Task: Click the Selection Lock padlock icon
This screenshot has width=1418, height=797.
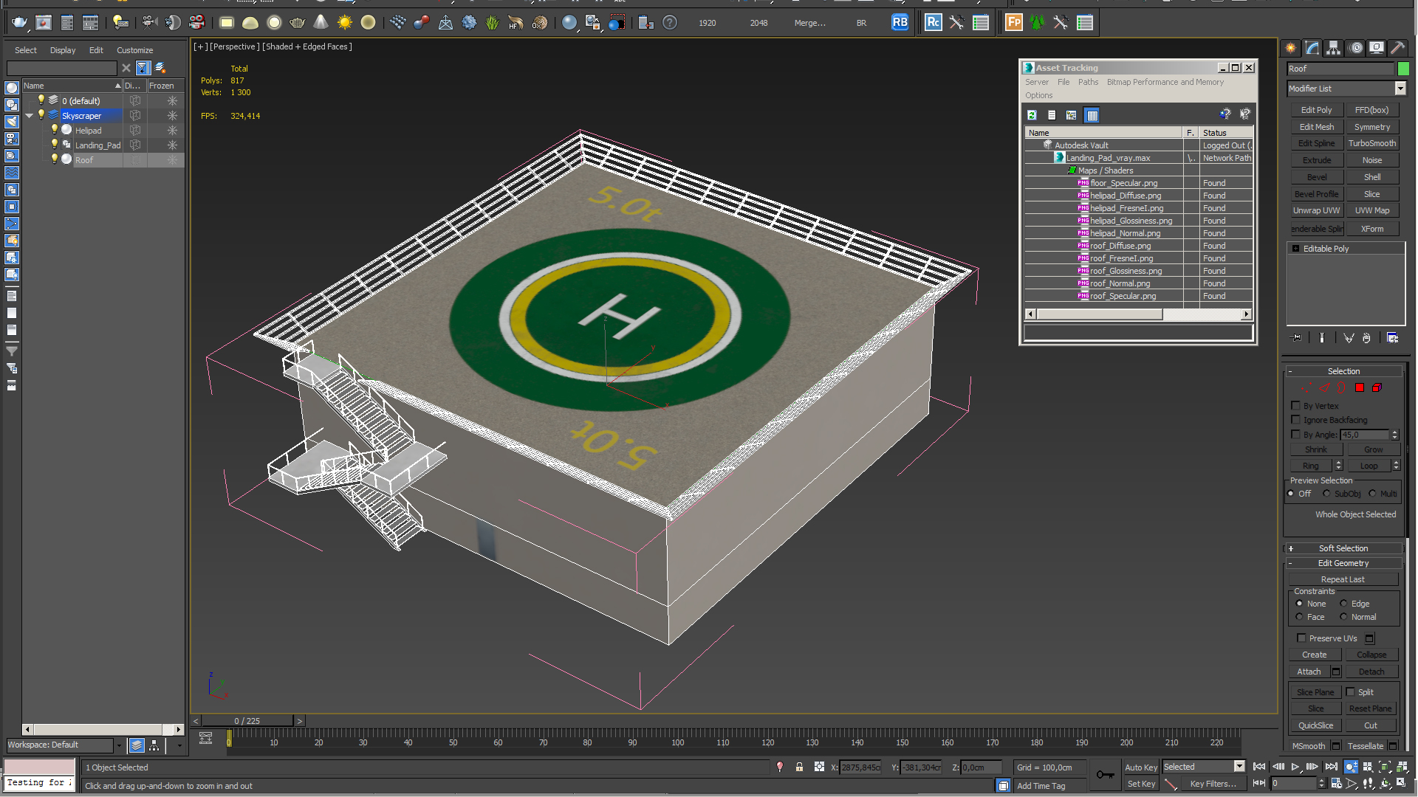Action: [x=799, y=767]
